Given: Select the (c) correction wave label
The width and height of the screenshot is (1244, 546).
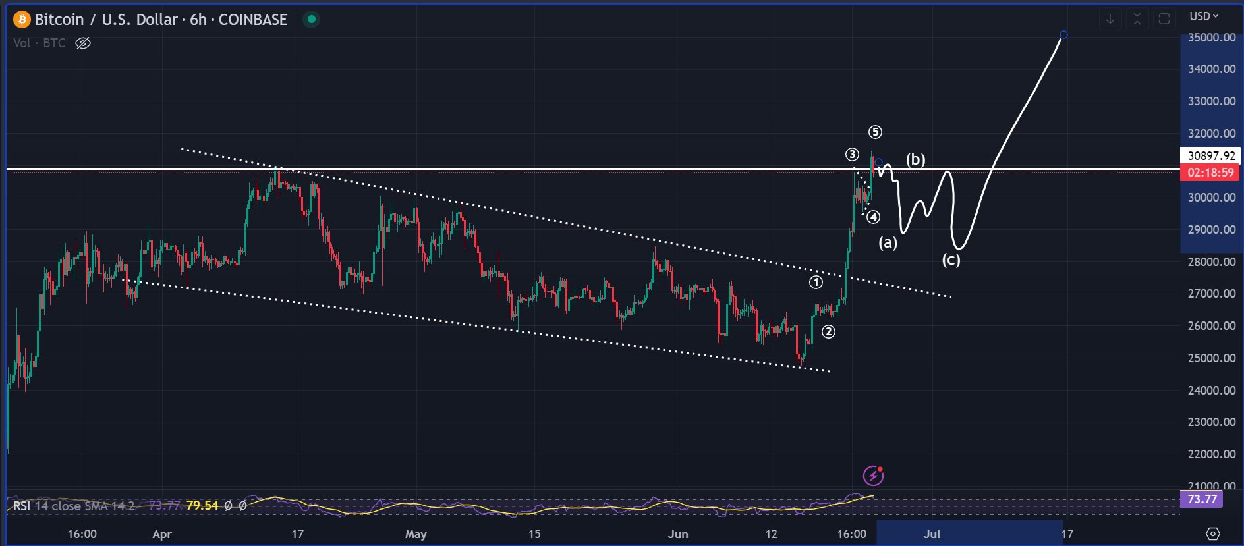Looking at the screenshot, I should (x=951, y=259).
